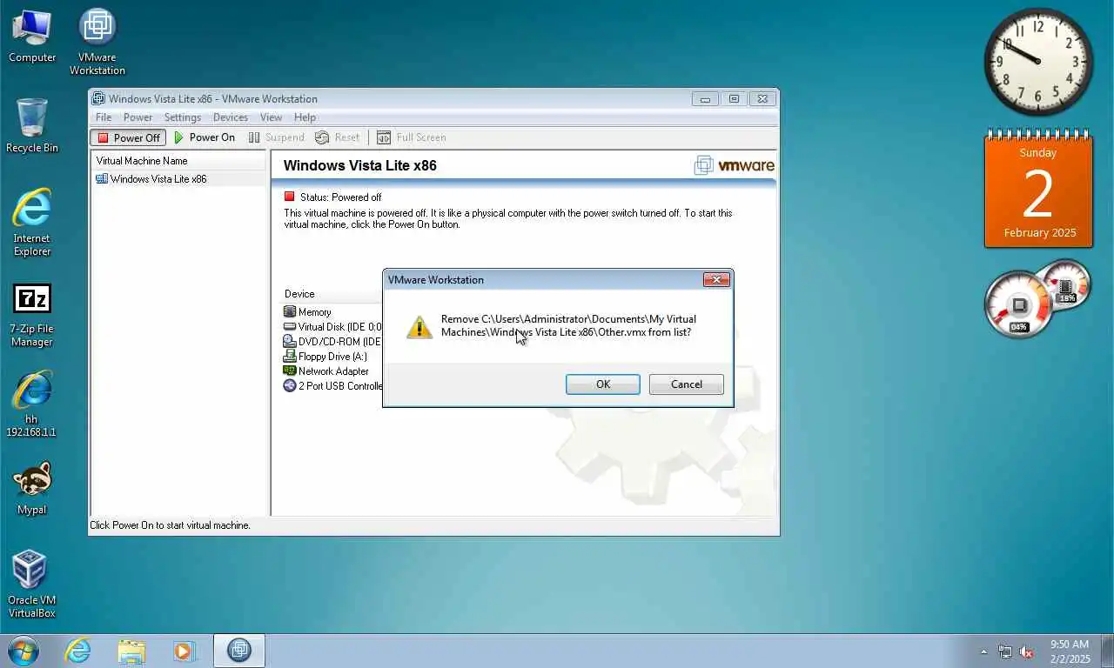Click the analog clock desktop gadget
Image resolution: width=1114 pixels, height=668 pixels.
tap(1038, 62)
